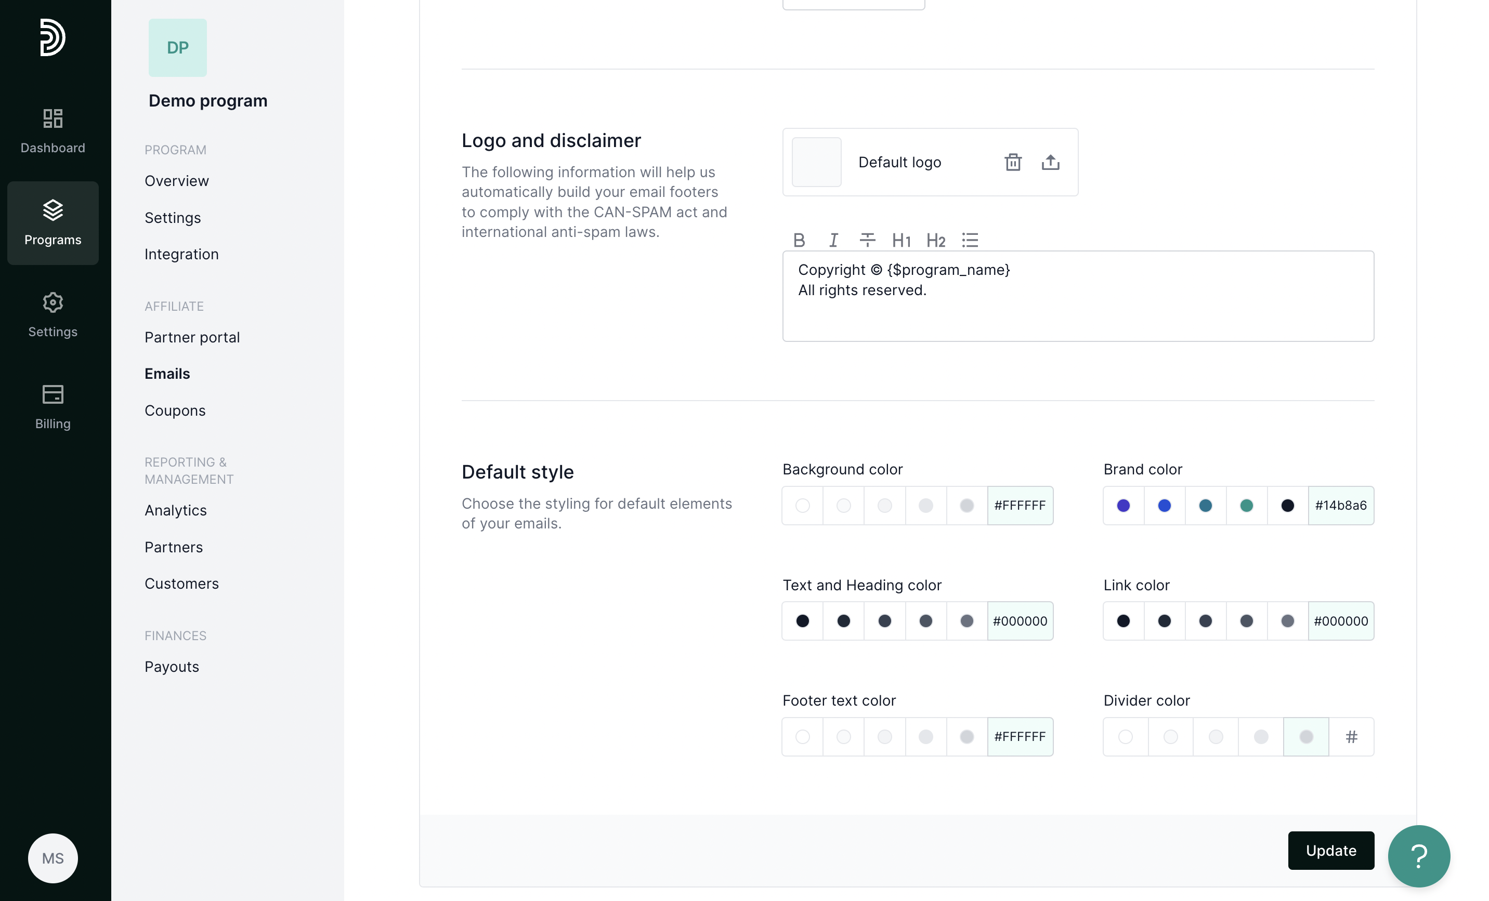The height and width of the screenshot is (901, 1489).
Task: Click the Update button
Action: [x=1330, y=850]
